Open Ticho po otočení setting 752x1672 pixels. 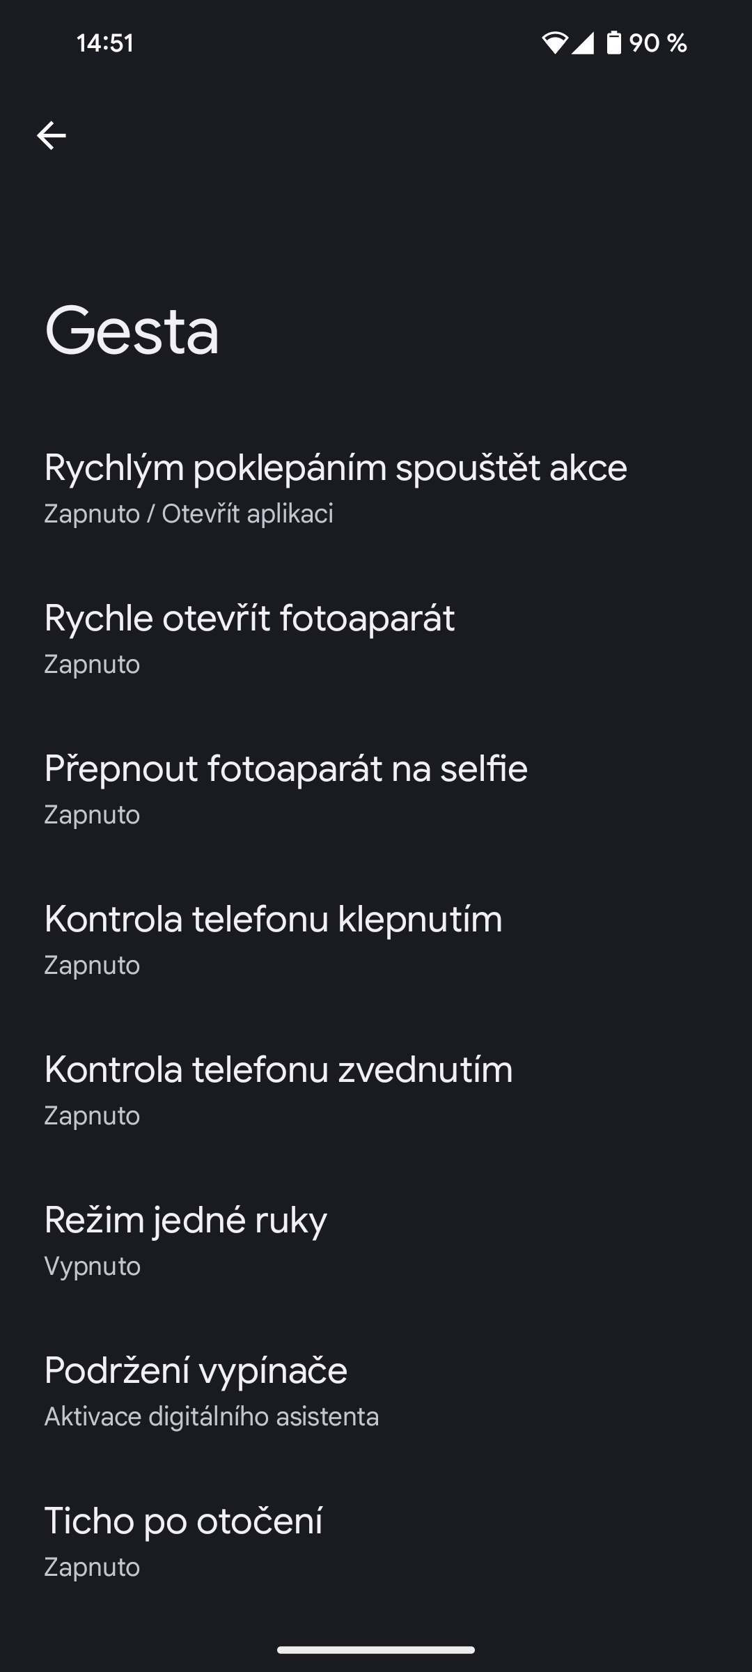[x=376, y=1543]
